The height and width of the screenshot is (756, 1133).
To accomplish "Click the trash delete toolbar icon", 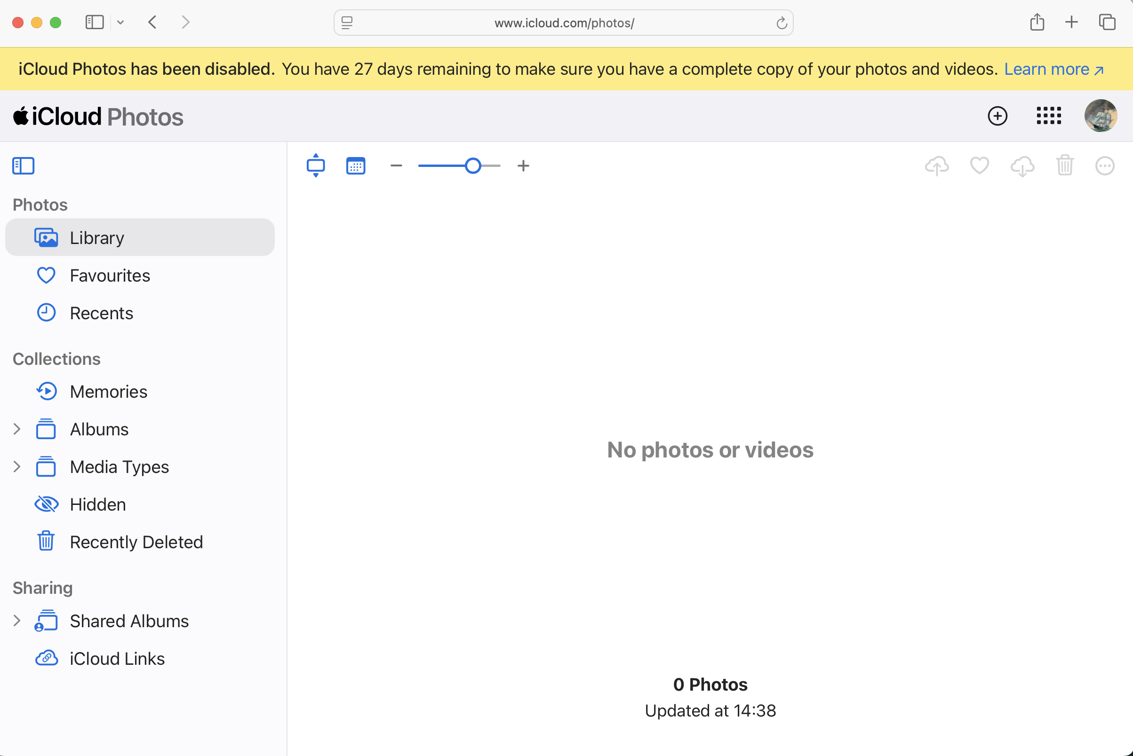I will [1064, 166].
